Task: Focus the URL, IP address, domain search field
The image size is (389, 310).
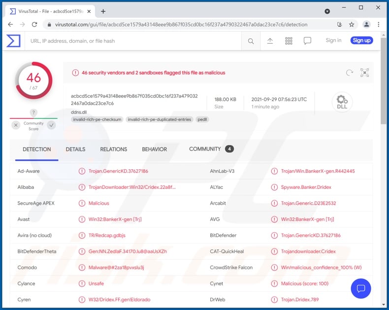Action: pyautogui.click(x=133, y=41)
